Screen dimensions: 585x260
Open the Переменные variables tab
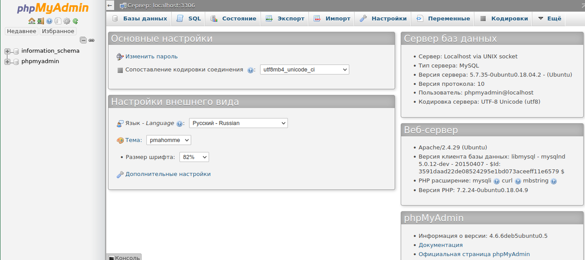[x=443, y=19]
